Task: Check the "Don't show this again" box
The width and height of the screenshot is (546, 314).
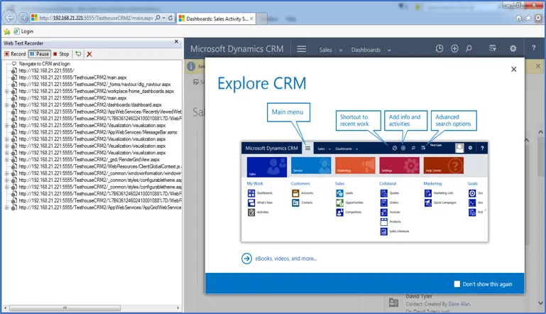Action: tap(458, 284)
